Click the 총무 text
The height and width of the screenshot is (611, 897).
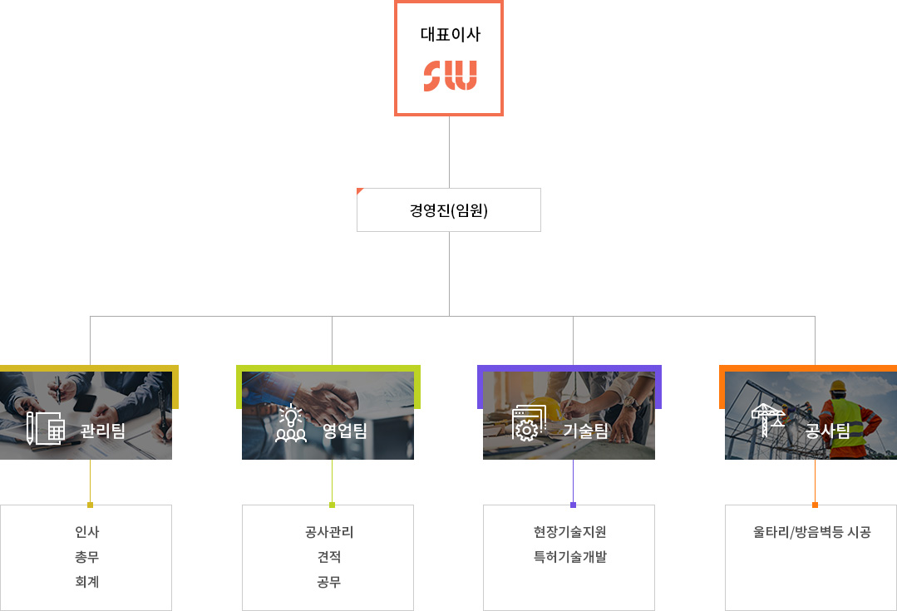click(87, 557)
